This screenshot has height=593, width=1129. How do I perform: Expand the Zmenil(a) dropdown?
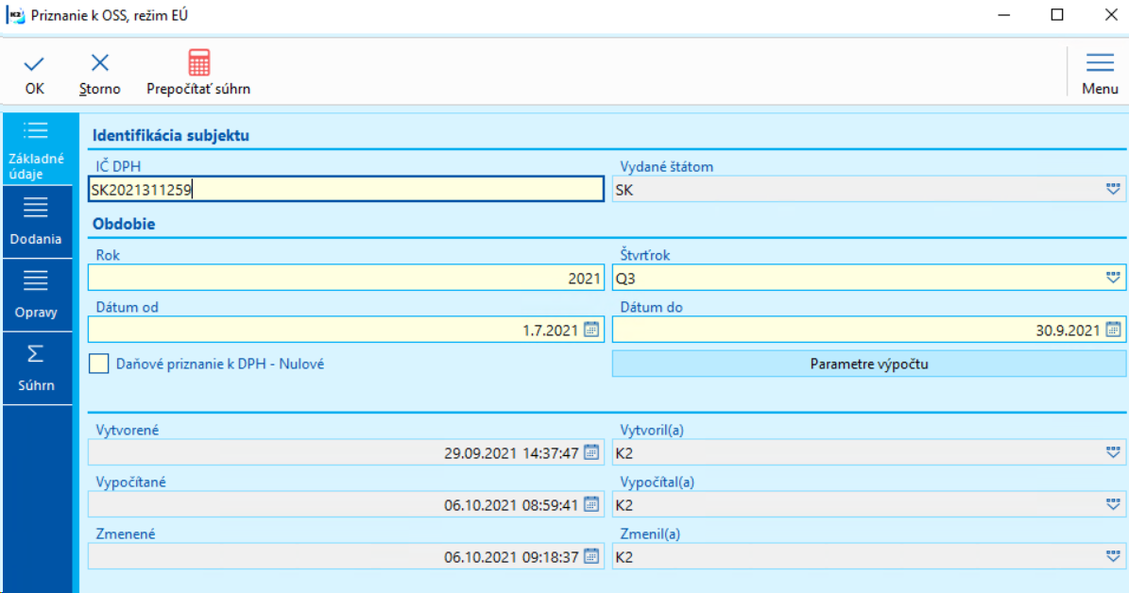1113,556
